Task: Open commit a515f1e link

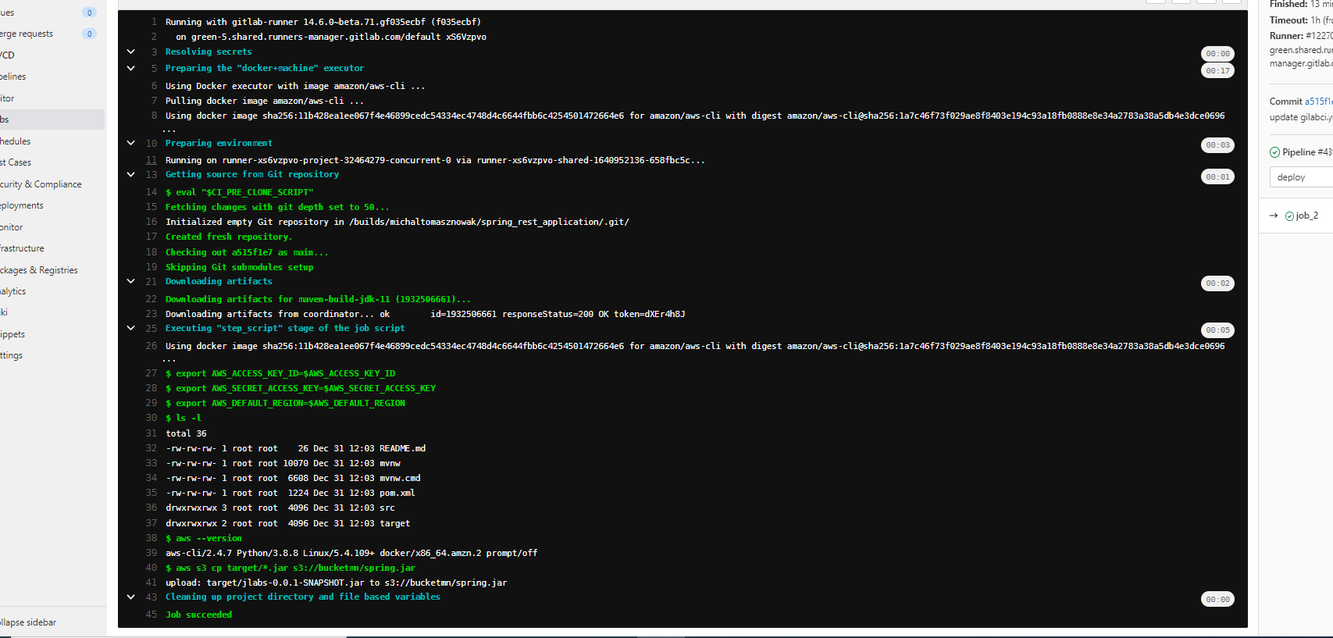Action: (x=1318, y=102)
